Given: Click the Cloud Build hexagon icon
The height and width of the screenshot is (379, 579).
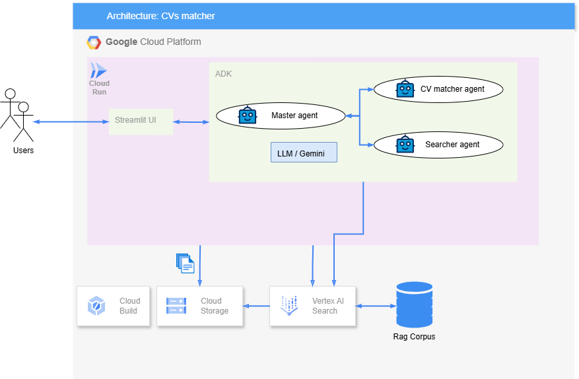Looking at the screenshot, I should pos(96,306).
